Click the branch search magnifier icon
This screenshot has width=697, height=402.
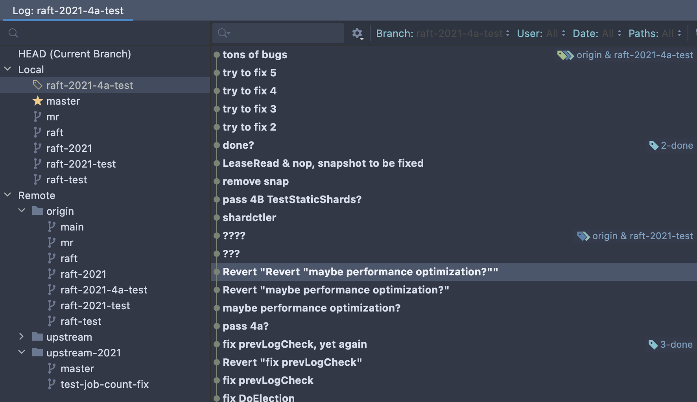point(13,33)
